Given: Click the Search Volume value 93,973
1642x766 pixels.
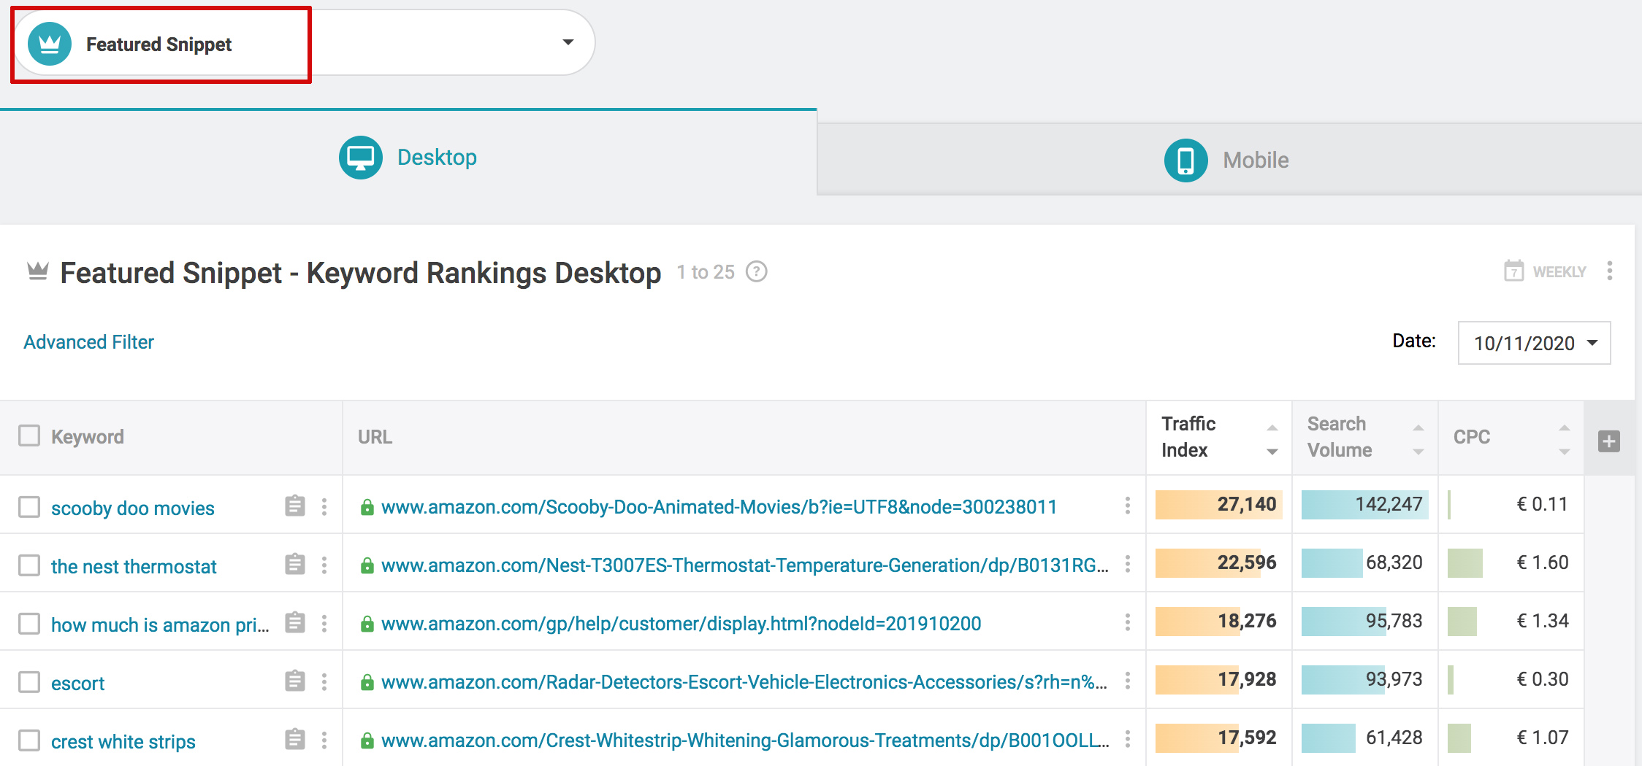Looking at the screenshot, I should 1394,679.
